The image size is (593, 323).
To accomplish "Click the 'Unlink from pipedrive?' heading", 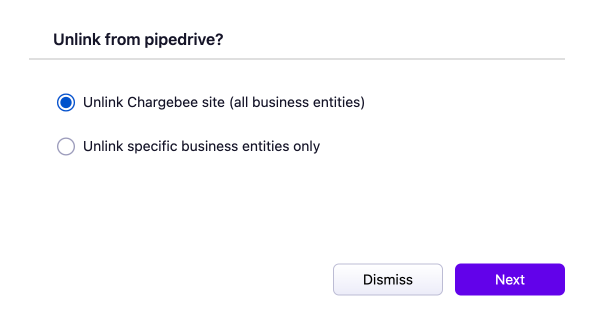I will [x=137, y=39].
